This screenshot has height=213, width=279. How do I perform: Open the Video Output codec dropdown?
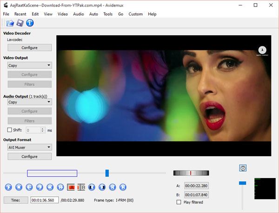tap(30, 65)
